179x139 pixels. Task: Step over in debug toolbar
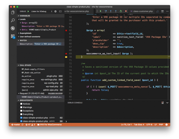click(106, 11)
